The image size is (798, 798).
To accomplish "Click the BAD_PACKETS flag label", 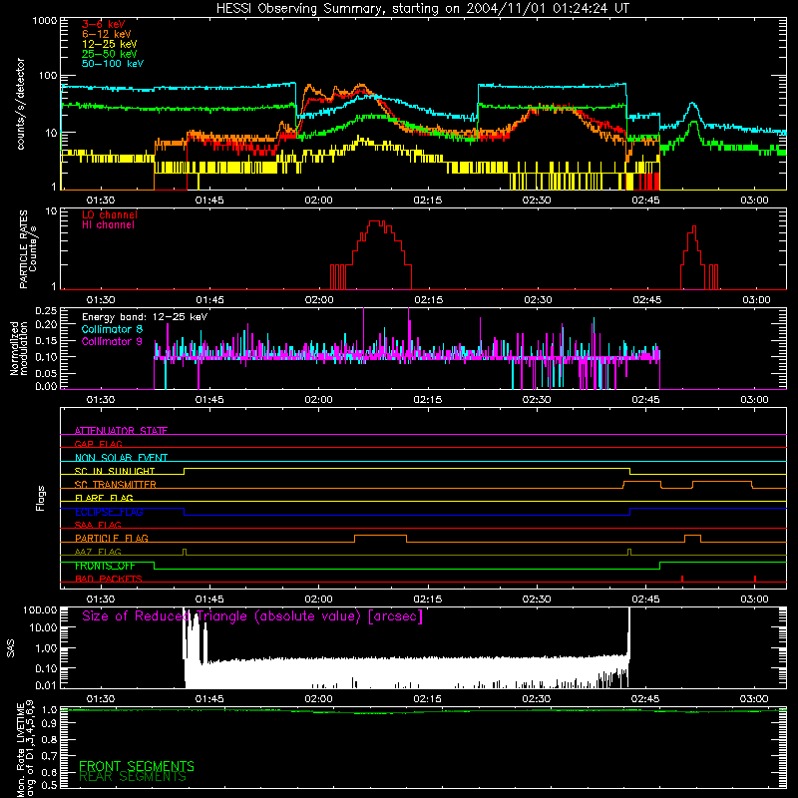I will (x=109, y=579).
